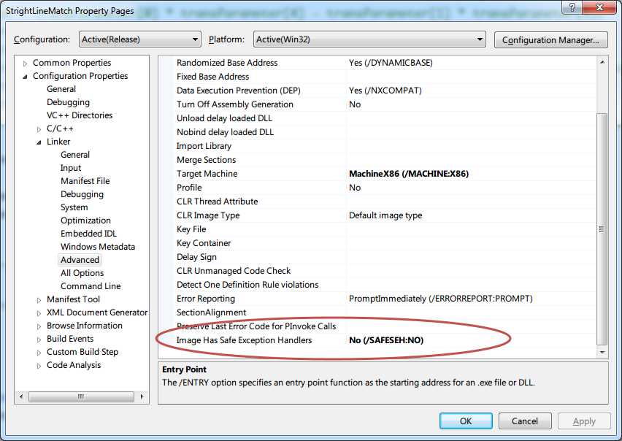Screen dimensions: 622x441
Task: Collapse the Linker node
Action: pos(39,142)
